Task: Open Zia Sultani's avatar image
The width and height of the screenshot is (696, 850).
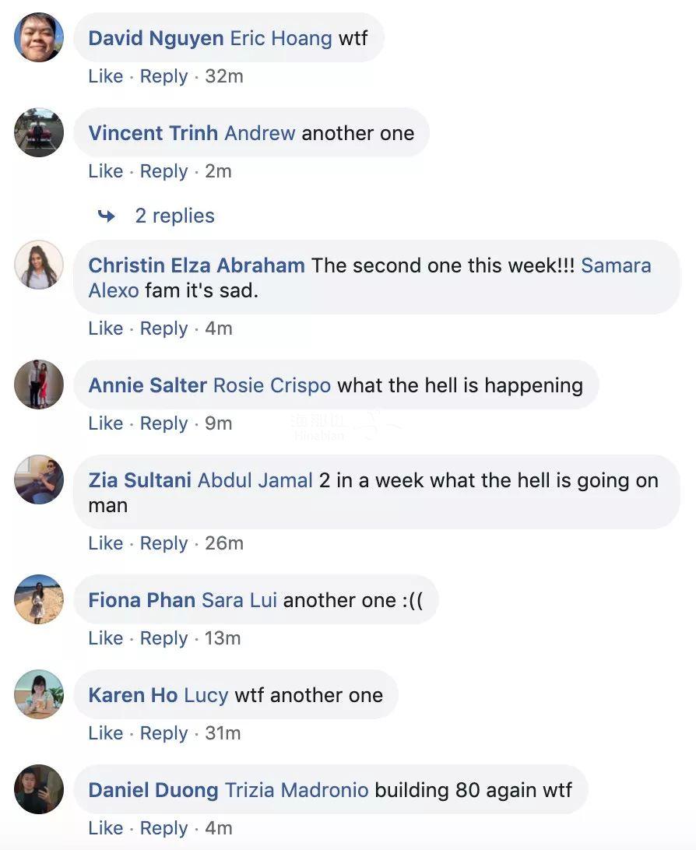Action: coord(39,479)
